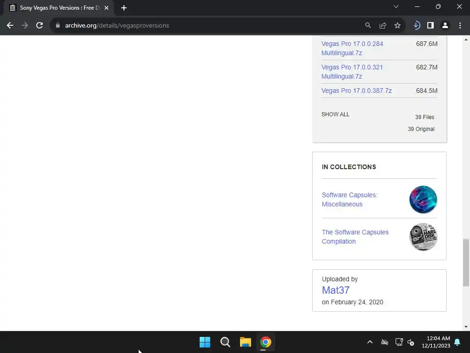The width and height of the screenshot is (470, 353).
Task: Open the downloads icon in Chrome toolbar
Action: pos(416,26)
